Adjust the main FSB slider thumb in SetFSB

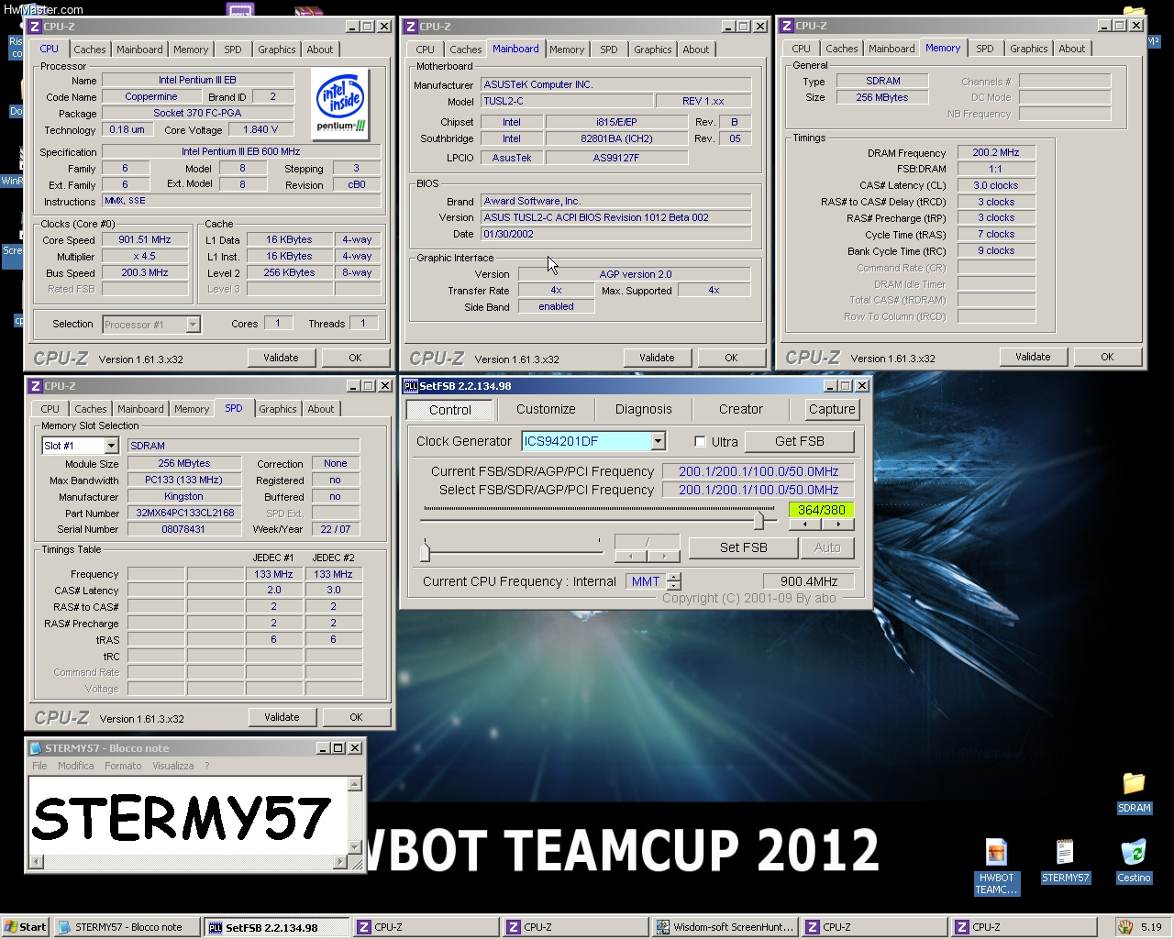(x=759, y=520)
